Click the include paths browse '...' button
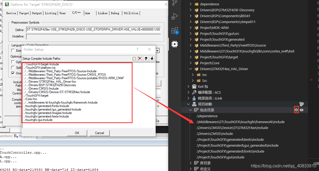 159,83
